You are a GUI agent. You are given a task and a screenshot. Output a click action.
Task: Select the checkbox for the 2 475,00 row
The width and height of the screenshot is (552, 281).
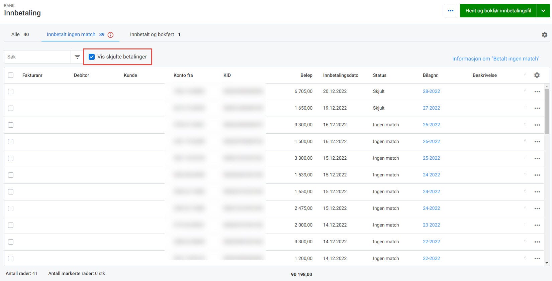pos(11,208)
